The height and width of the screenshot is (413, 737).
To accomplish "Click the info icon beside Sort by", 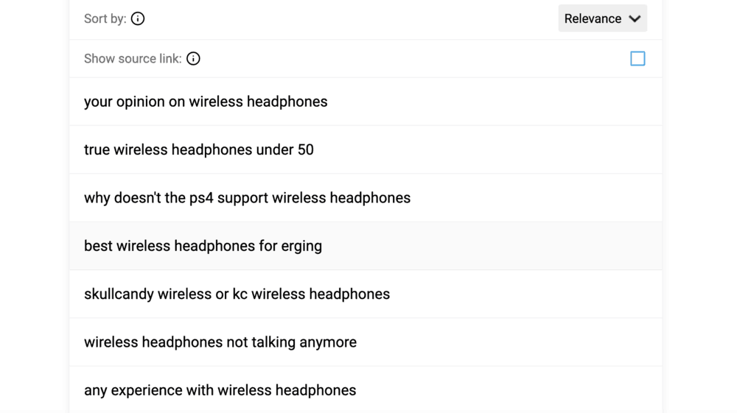I will pyautogui.click(x=138, y=19).
